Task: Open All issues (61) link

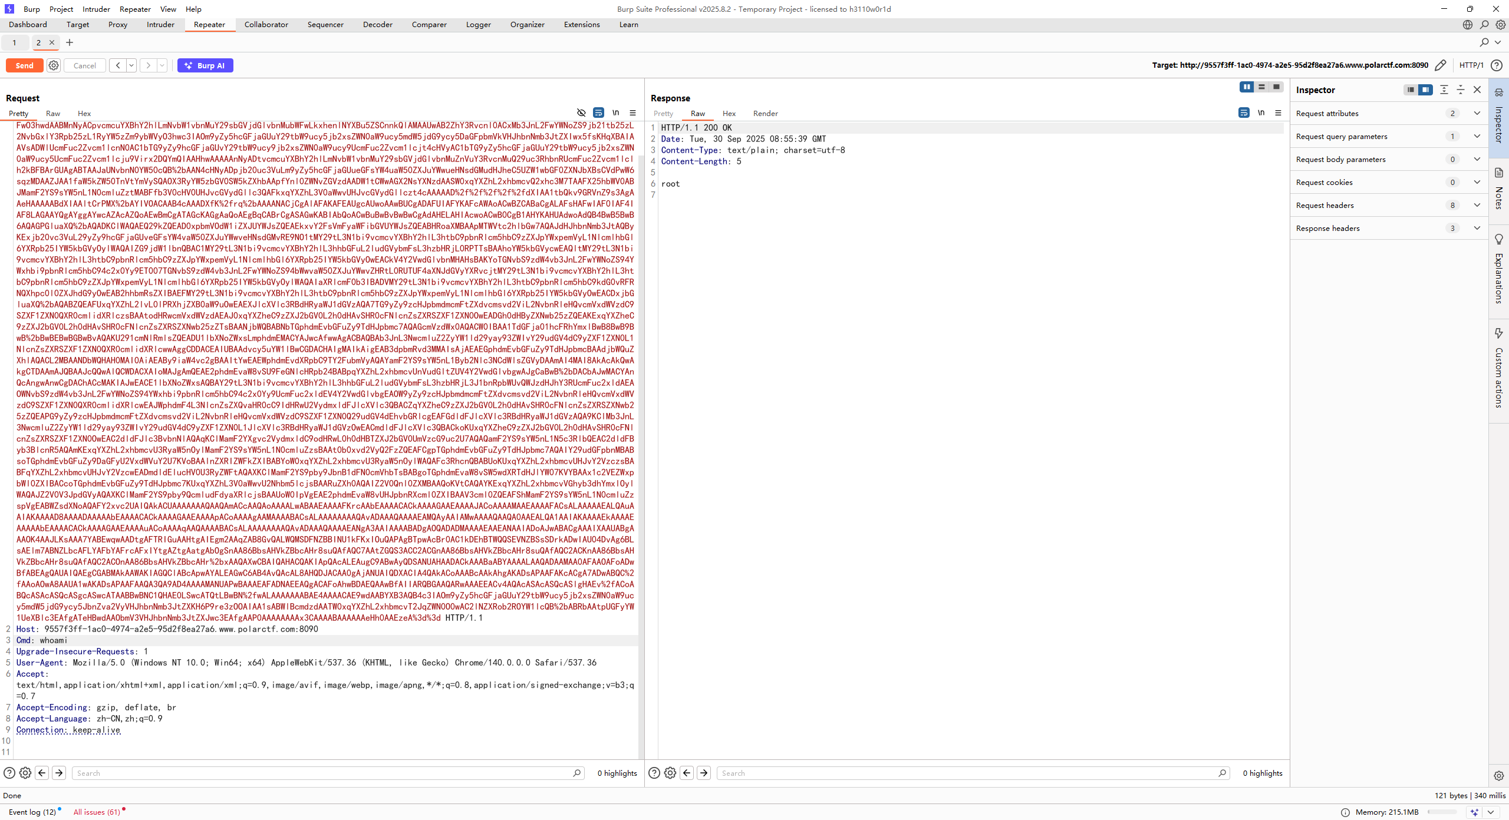Action: click(x=97, y=812)
